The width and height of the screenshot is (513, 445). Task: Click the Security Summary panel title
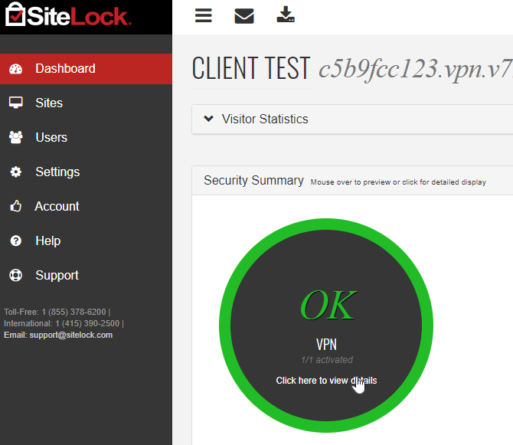pos(253,181)
